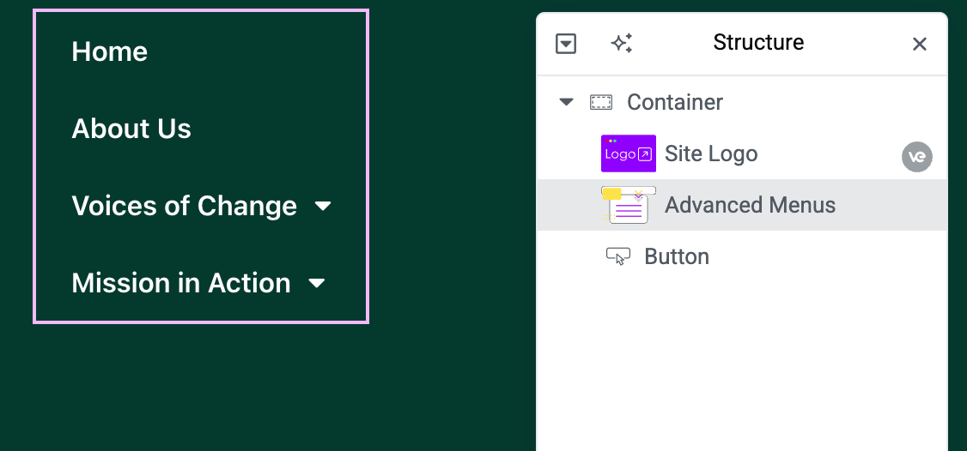This screenshot has width=967, height=451.
Task: Select the Advanced Menus tree row
Action: (742, 205)
